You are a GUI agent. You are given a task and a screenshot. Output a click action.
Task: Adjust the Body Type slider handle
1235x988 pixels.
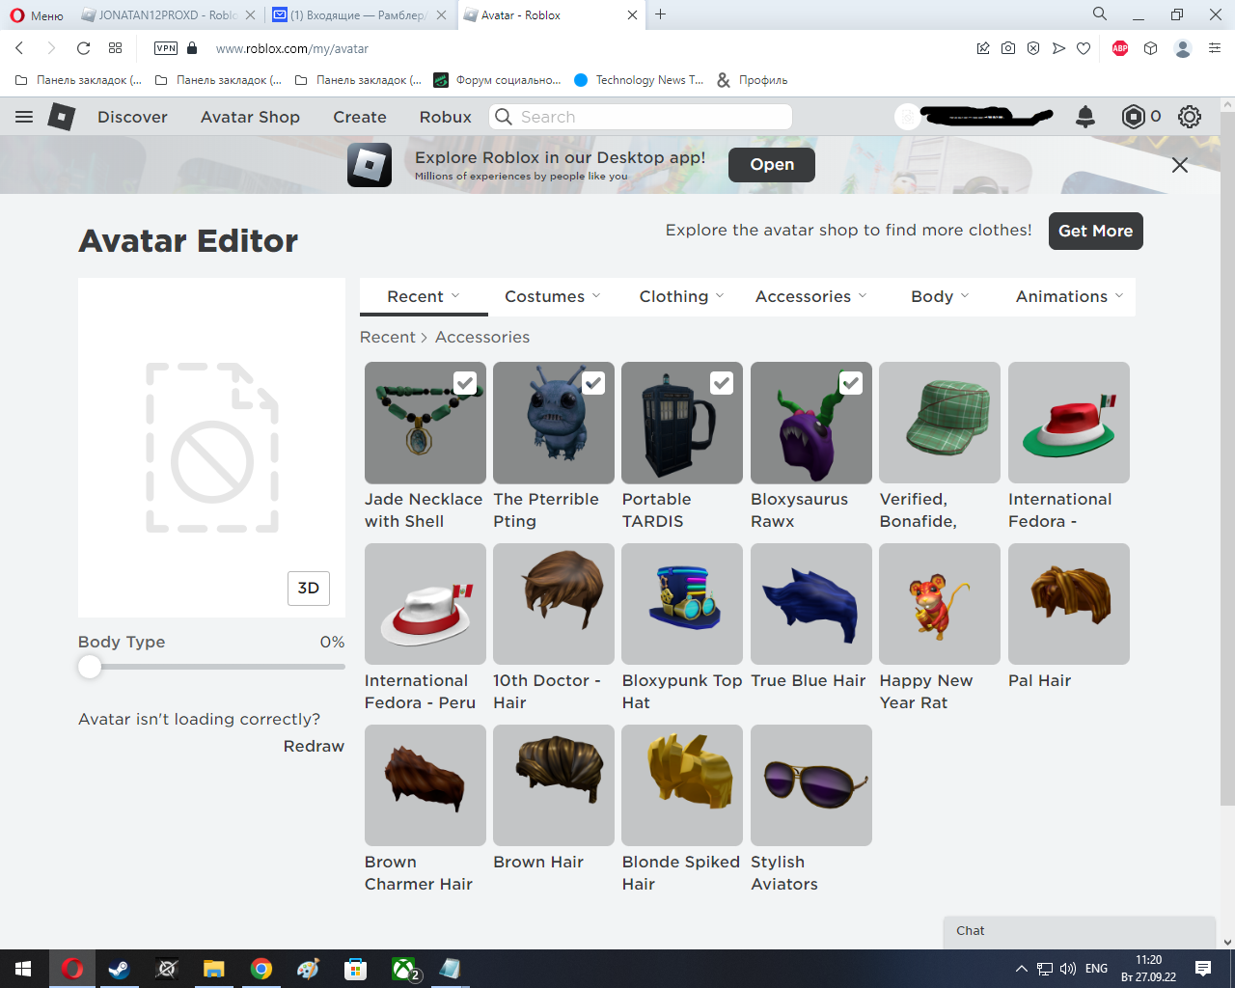point(90,667)
